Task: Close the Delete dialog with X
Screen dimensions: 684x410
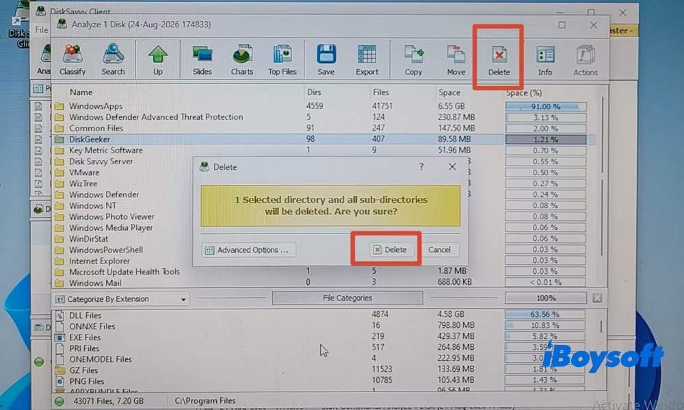Action: [452, 167]
